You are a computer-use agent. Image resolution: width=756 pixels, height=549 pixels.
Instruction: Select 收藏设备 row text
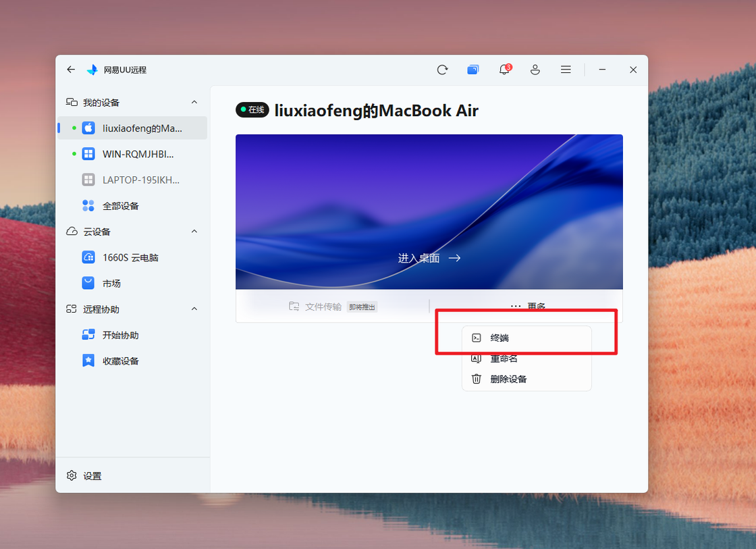pyautogui.click(x=121, y=361)
